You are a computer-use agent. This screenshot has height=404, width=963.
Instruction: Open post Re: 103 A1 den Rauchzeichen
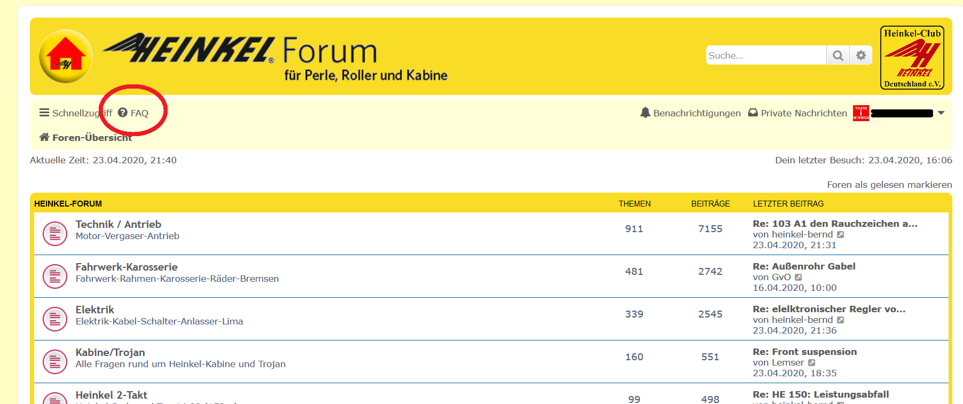tap(835, 224)
